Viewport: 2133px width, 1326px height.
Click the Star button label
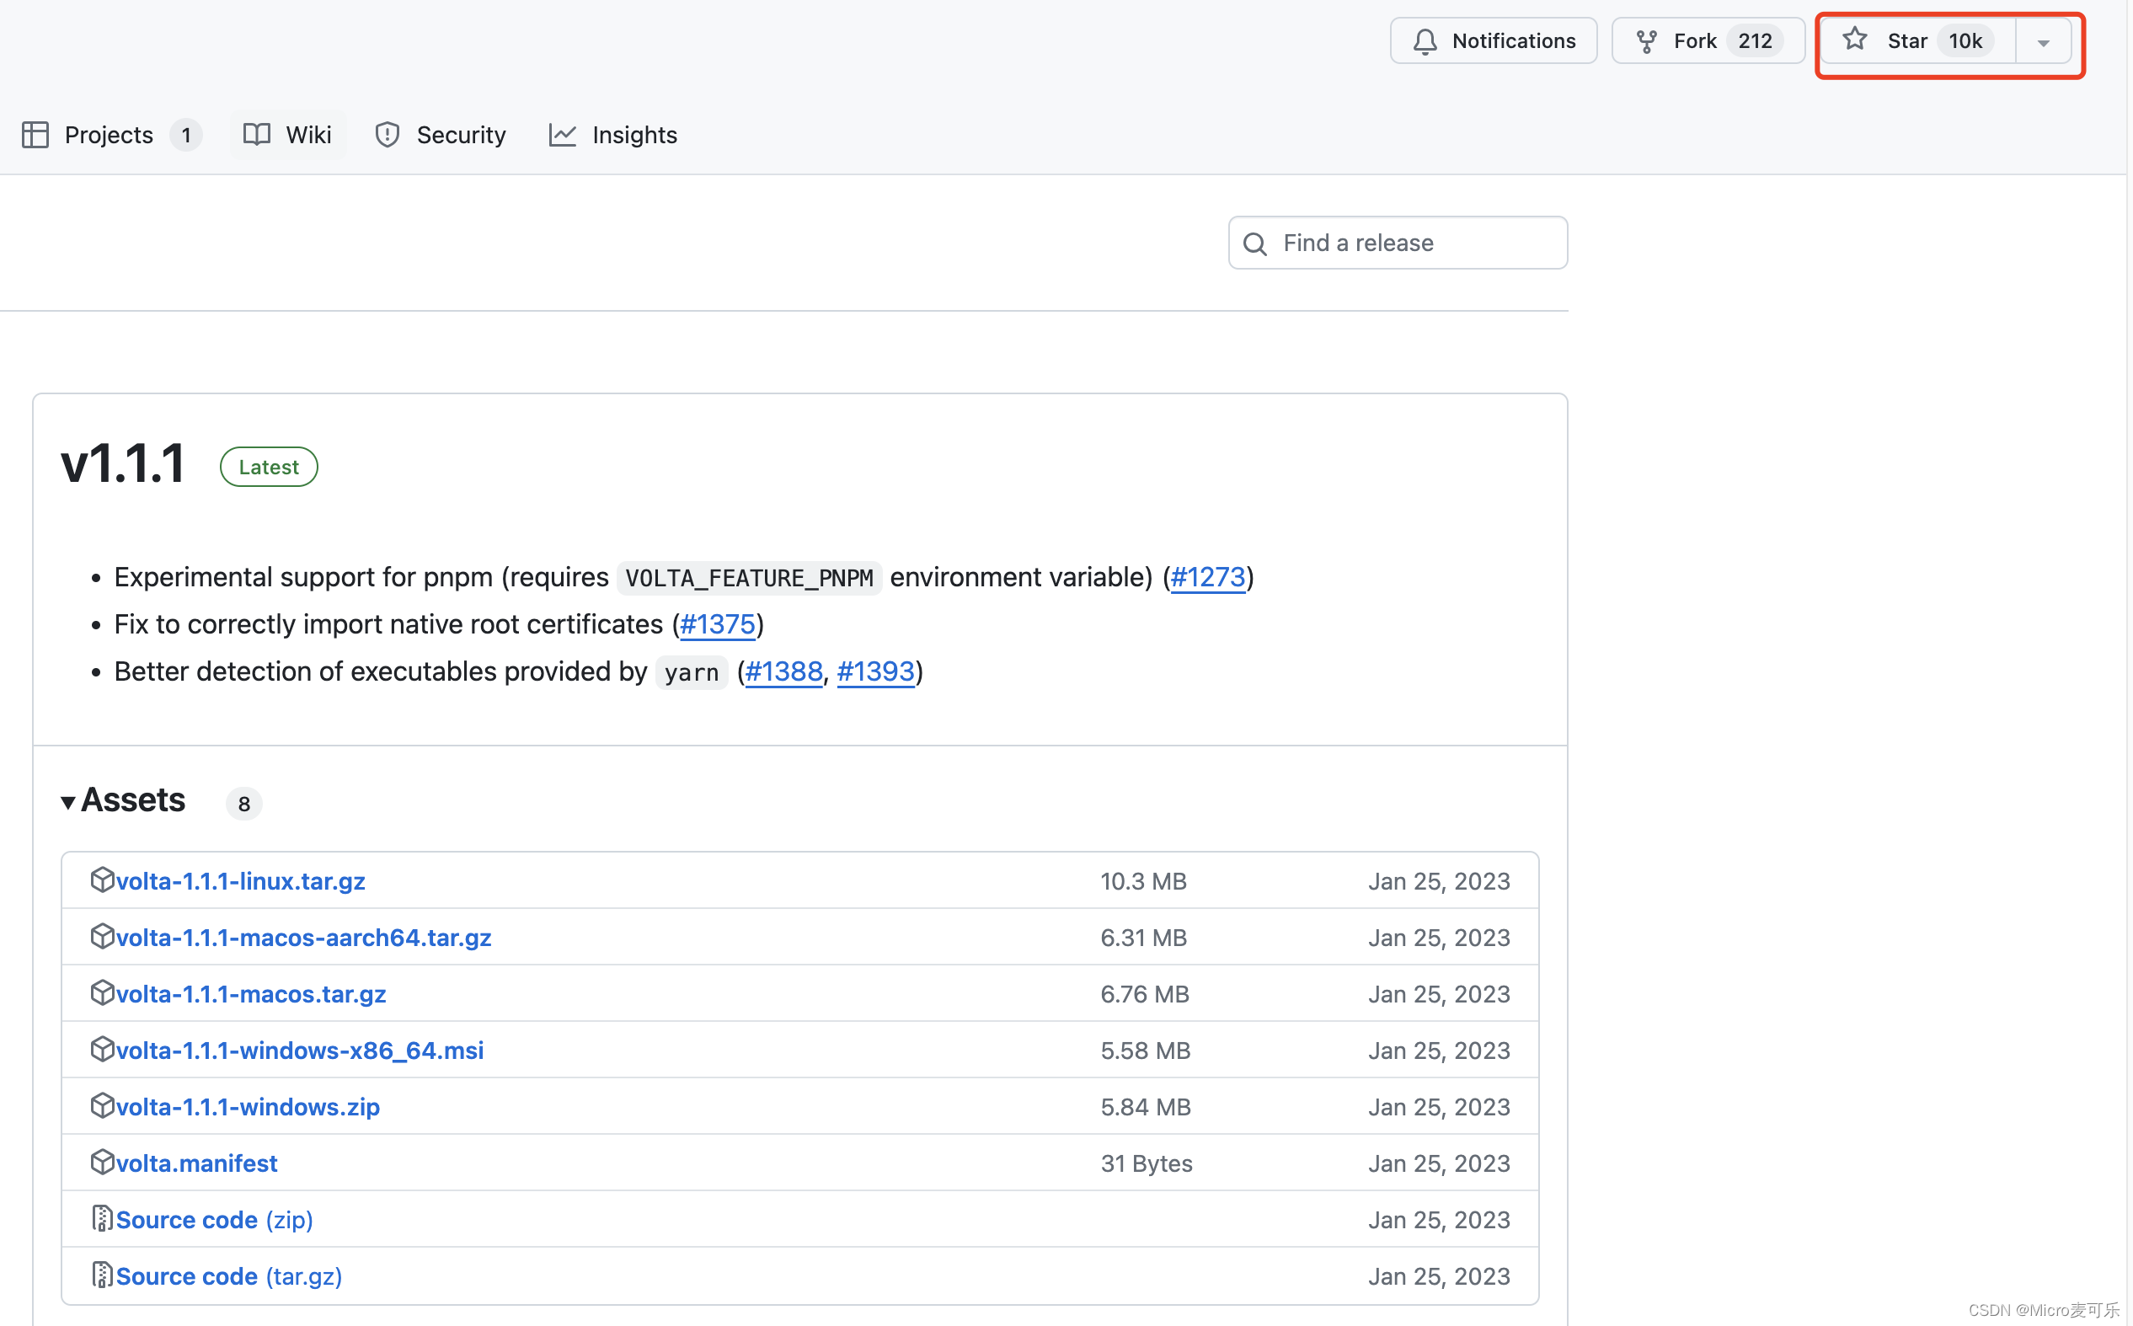(x=1907, y=41)
